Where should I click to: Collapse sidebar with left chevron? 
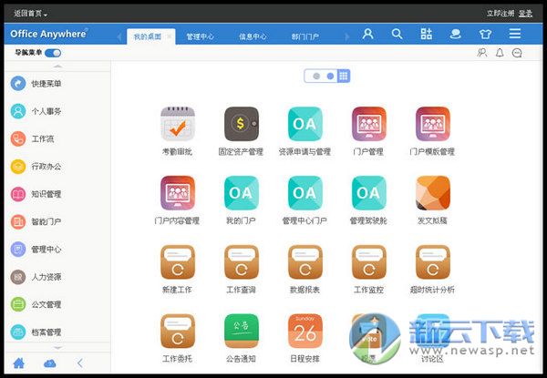(80, 363)
